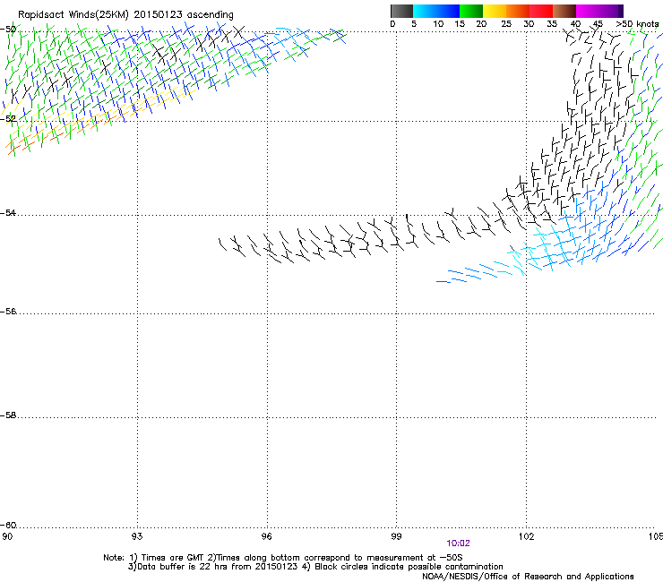Click the Rapidscat Winds(25KM) 20150123 ascending title
663x582 pixels.
(x=125, y=14)
